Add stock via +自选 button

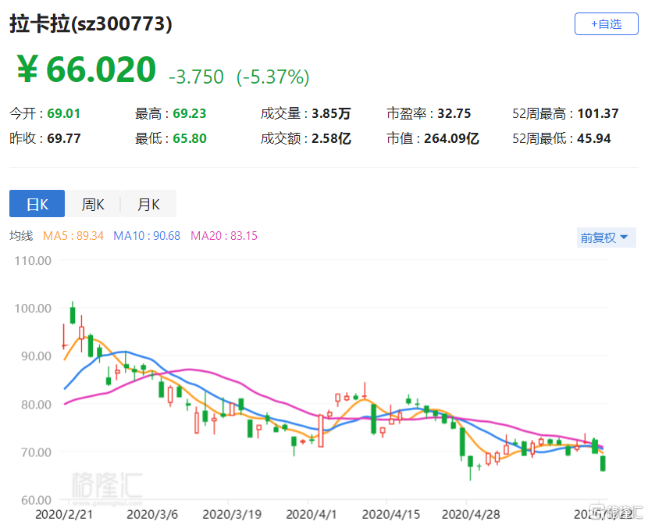coord(607,24)
